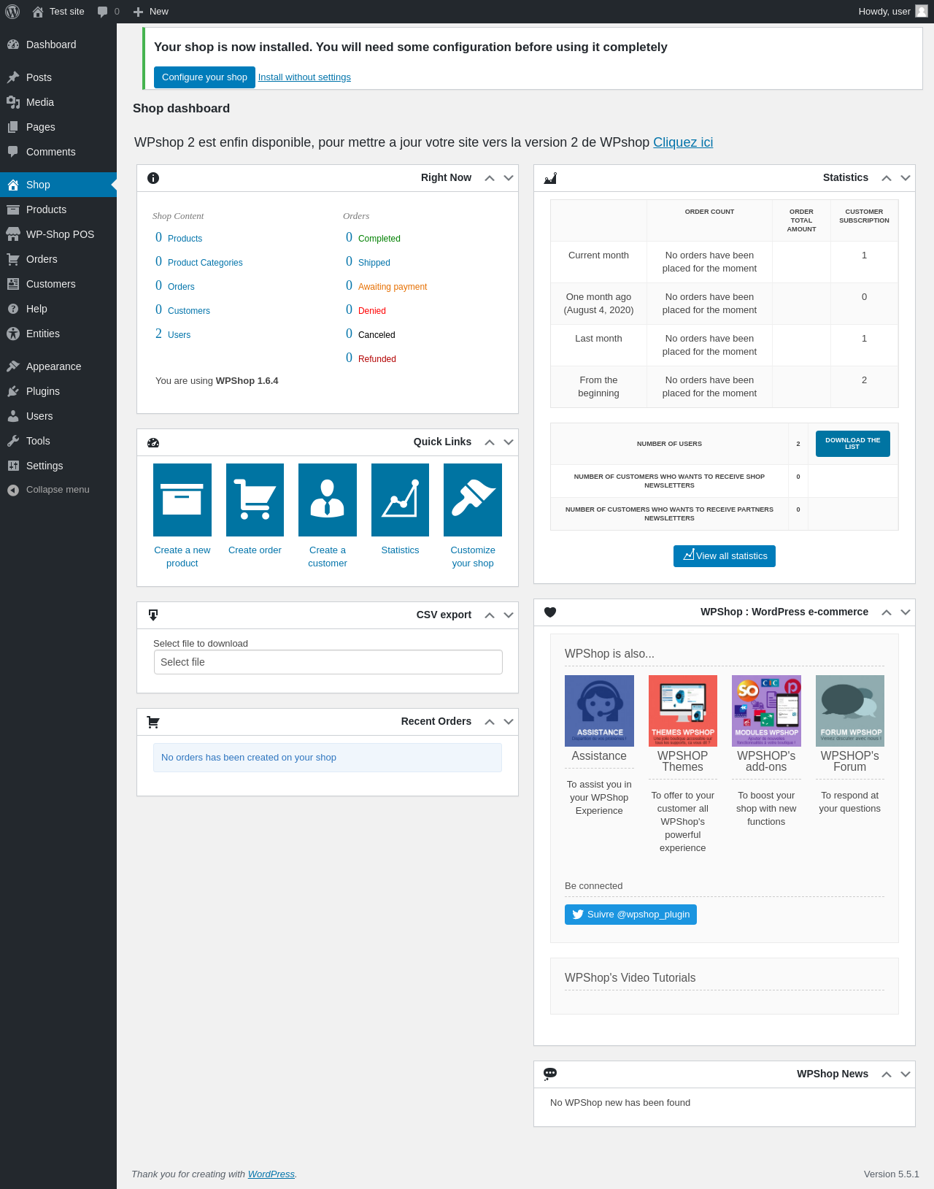Click the Plugins plug icon
The height and width of the screenshot is (1189, 934).
point(13,391)
